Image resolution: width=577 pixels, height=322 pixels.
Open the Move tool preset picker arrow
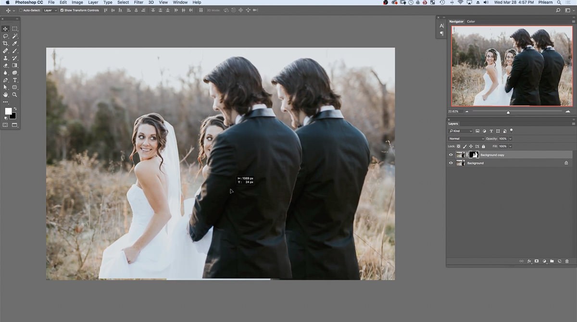13,10
